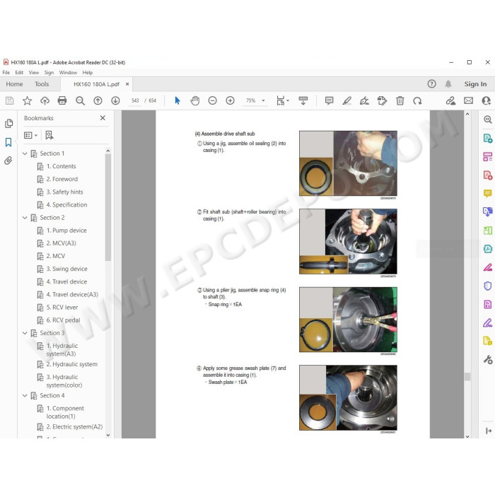Open bookmark 1. Pump device
The height and width of the screenshot is (495, 495).
pos(66,231)
